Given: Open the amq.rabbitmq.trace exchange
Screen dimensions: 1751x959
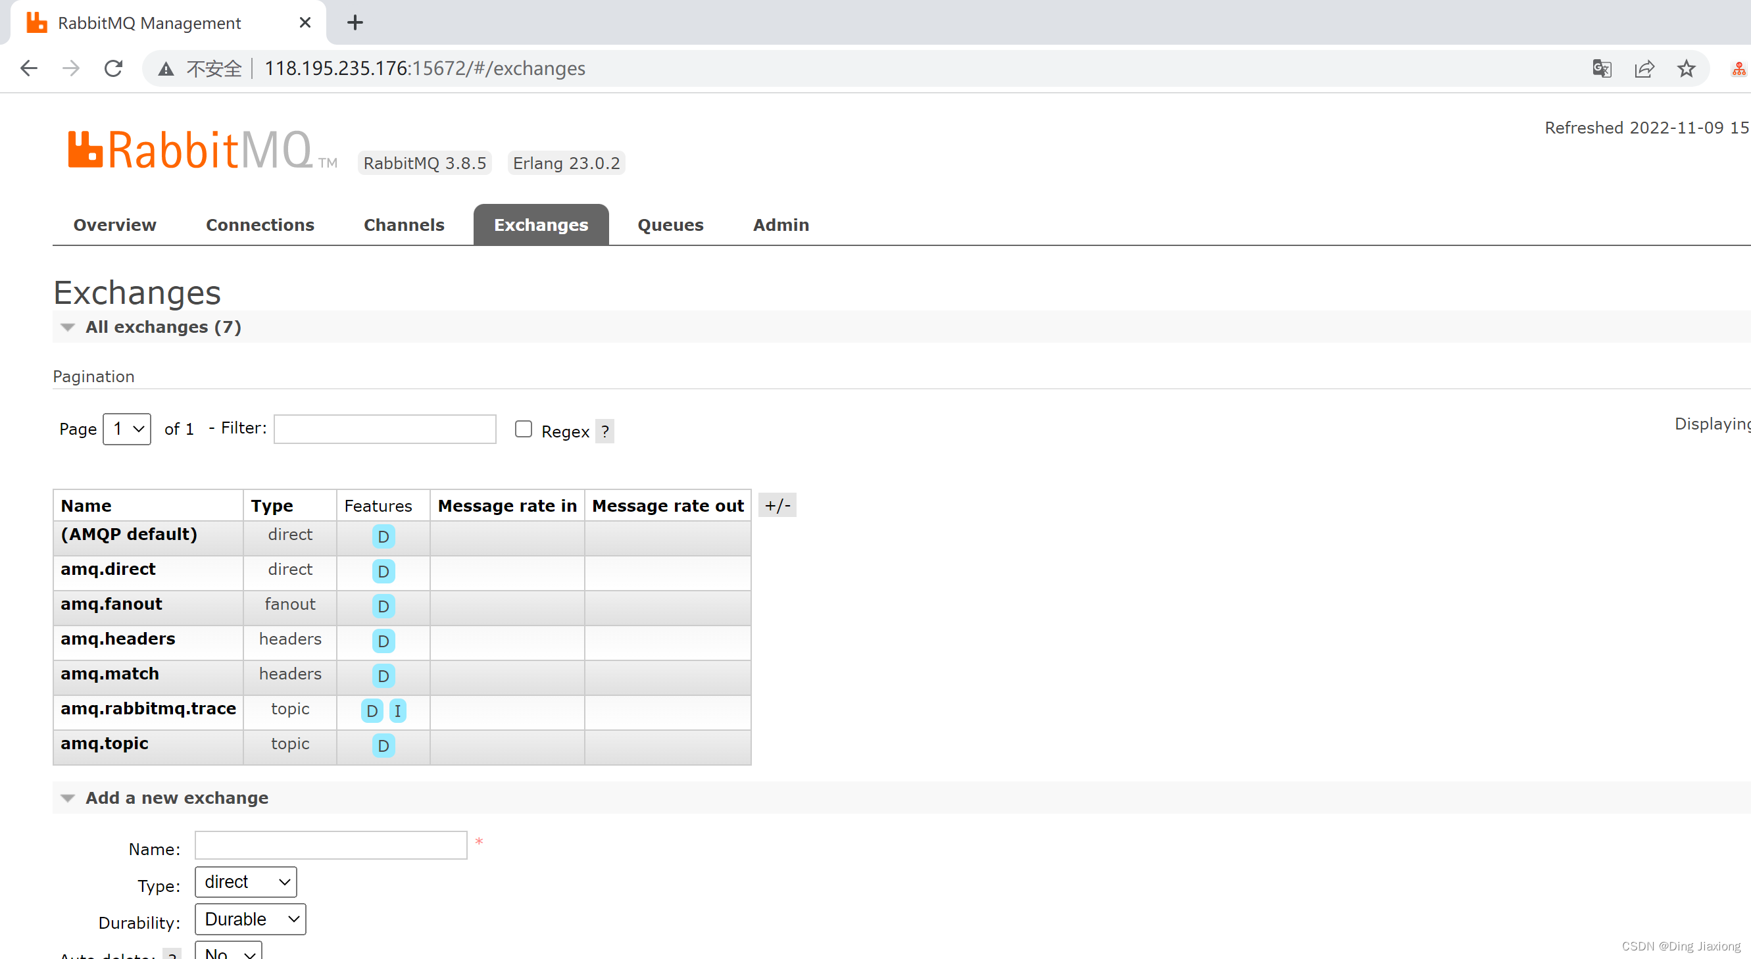Looking at the screenshot, I should pyautogui.click(x=148, y=708).
